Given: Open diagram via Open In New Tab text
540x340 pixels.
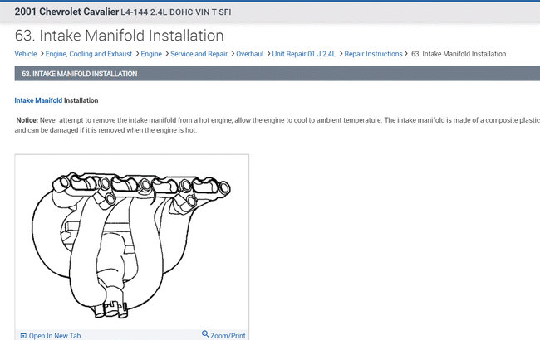Looking at the screenshot, I should [55, 336].
